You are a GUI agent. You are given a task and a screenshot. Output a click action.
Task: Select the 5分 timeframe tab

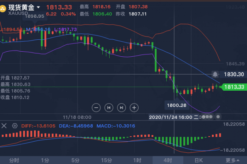click(75, 160)
